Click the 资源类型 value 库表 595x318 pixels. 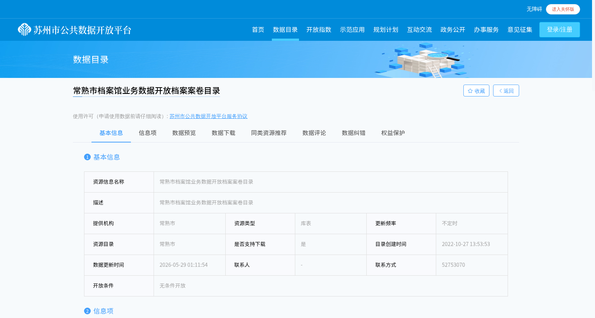click(306, 223)
